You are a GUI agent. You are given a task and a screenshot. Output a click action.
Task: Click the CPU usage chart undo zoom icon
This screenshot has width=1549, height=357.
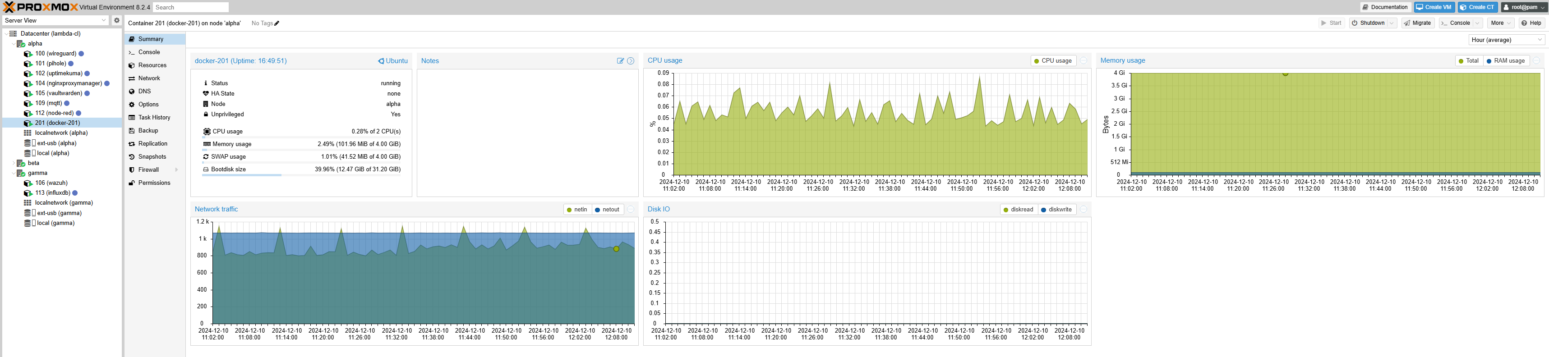pyautogui.click(x=1083, y=61)
